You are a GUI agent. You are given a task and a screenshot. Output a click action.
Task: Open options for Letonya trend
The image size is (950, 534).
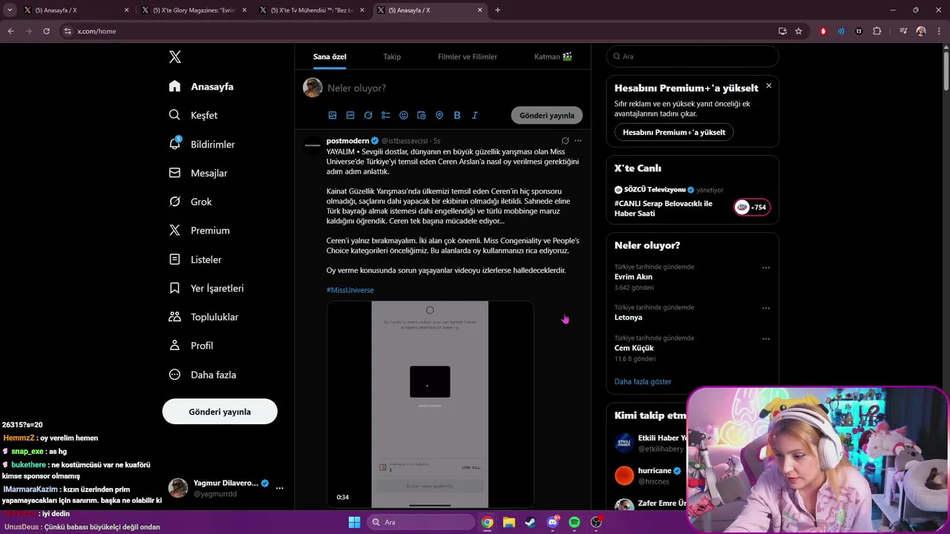766,309
